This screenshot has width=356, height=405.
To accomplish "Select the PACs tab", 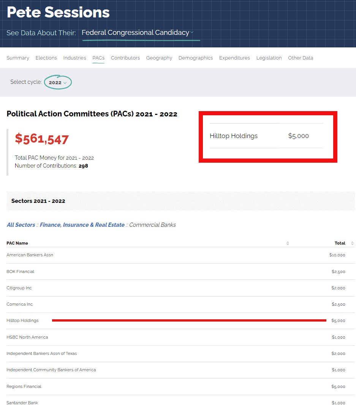I will click(98, 58).
